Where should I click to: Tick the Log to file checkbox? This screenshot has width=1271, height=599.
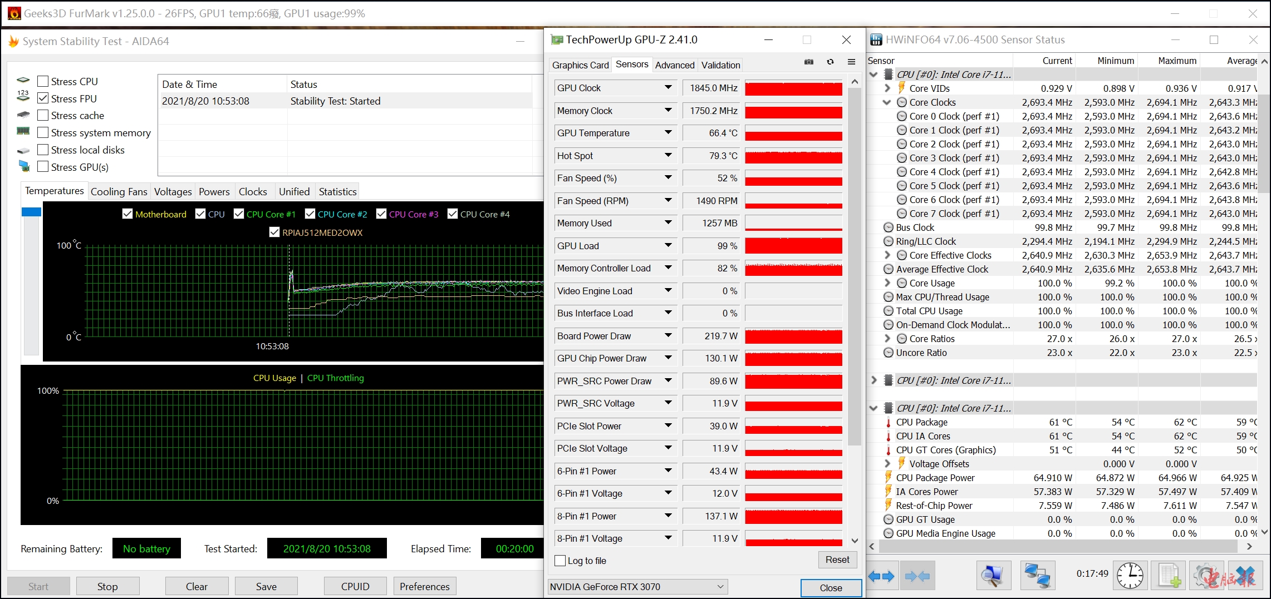click(560, 561)
